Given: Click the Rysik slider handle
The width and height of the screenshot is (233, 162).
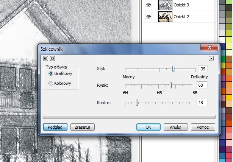Looking at the screenshot, I should click(171, 85).
